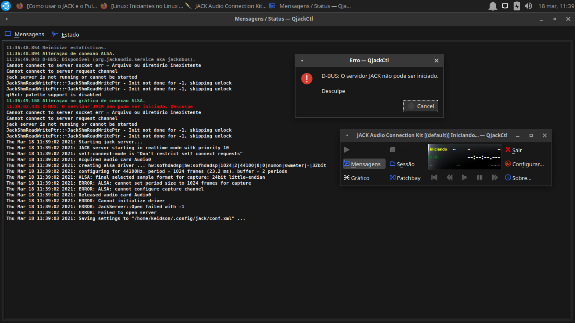
Task: Click the 'D-BUS: Disponível' log line
Action: pos(101,59)
